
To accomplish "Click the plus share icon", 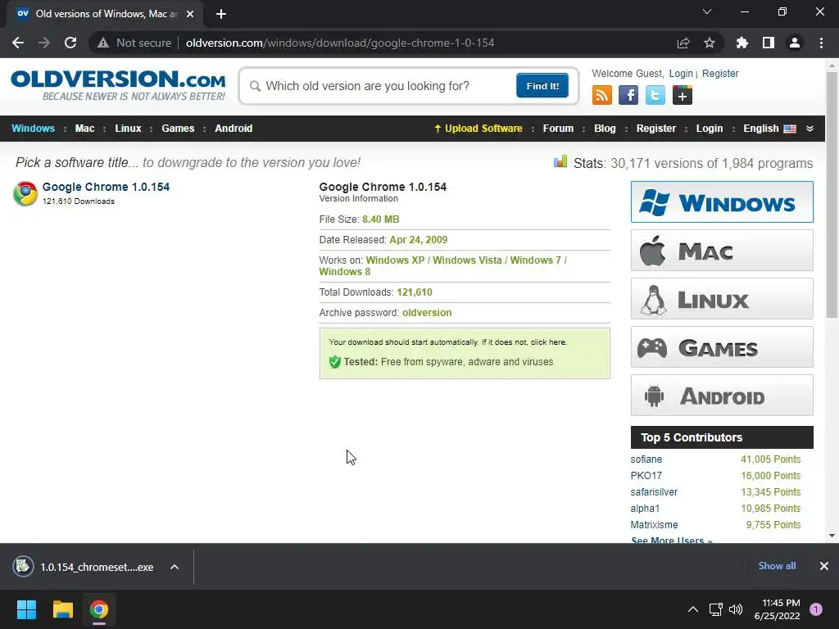I will click(x=683, y=96).
